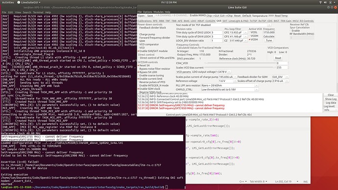Screen dimensions: 338x190
Task: Open the clock showing Fri 12:39 PM
Action: pos(169,2)
